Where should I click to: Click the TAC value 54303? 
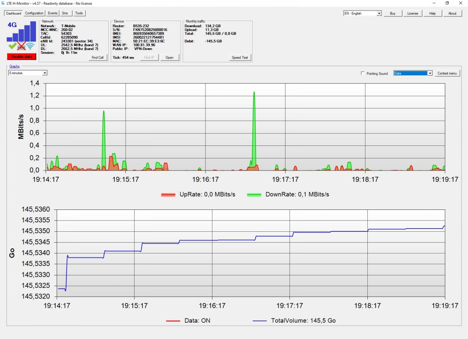tap(66, 34)
